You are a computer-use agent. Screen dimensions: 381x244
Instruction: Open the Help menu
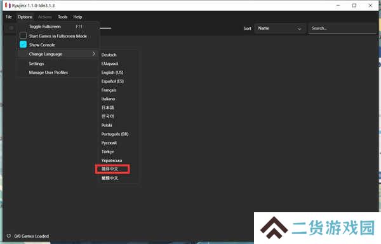click(77, 17)
